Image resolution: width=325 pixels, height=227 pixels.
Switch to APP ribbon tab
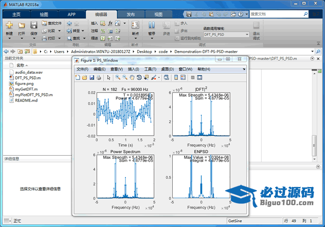pyautogui.click(x=71, y=14)
